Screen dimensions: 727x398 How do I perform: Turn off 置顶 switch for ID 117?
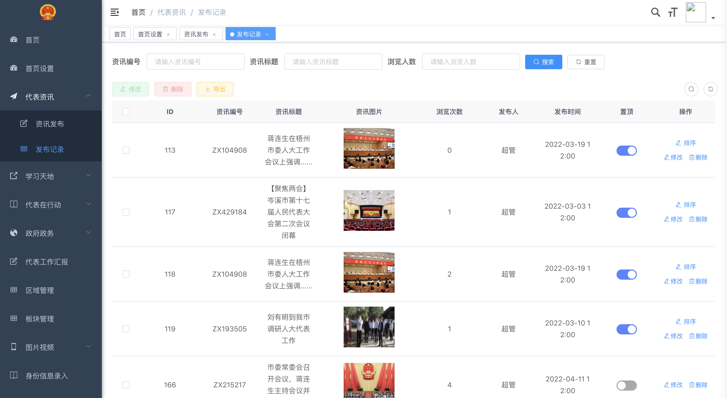coord(626,213)
